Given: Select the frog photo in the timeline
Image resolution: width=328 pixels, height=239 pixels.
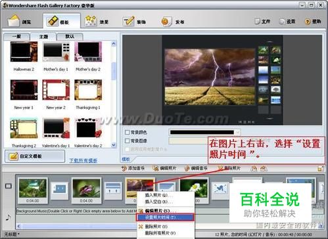Looking at the screenshot, I should click(33, 190).
